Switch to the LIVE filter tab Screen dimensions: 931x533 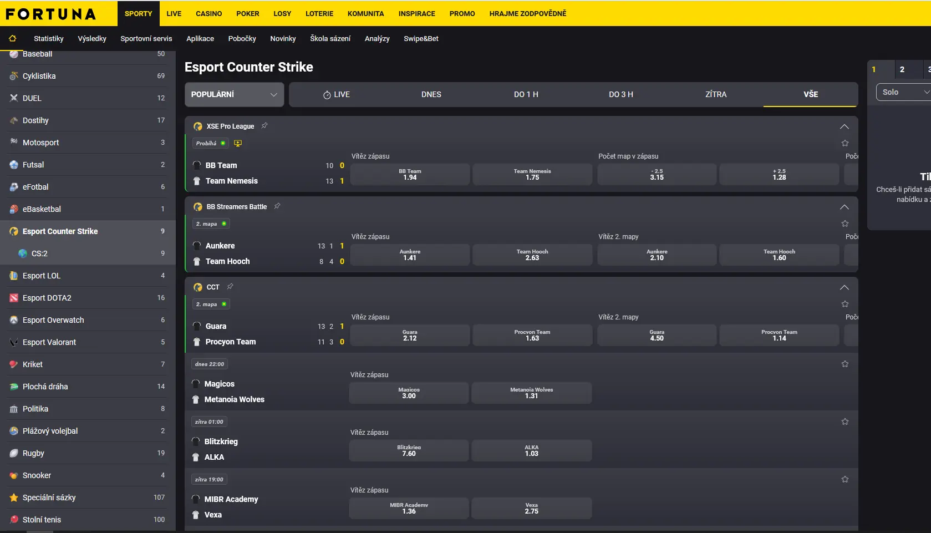click(x=337, y=94)
